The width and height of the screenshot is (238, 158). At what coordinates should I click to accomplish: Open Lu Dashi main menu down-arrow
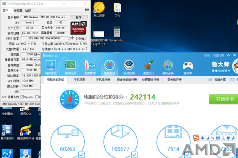[234, 55]
